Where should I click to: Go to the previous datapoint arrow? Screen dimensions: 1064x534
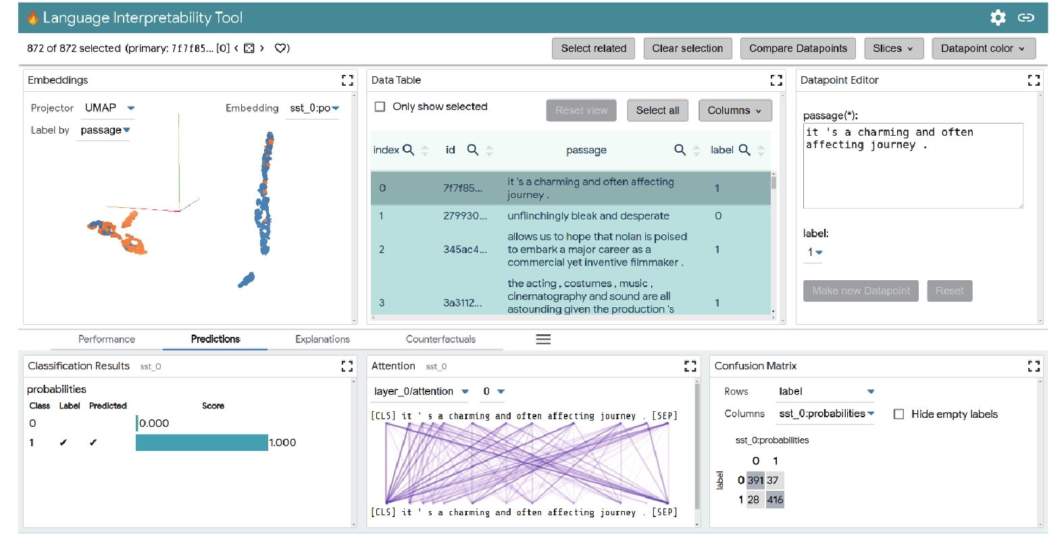(236, 48)
